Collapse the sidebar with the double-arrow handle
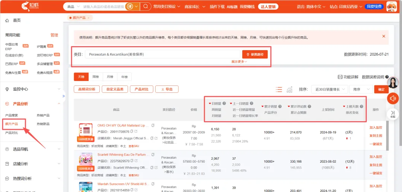 tap(64, 96)
